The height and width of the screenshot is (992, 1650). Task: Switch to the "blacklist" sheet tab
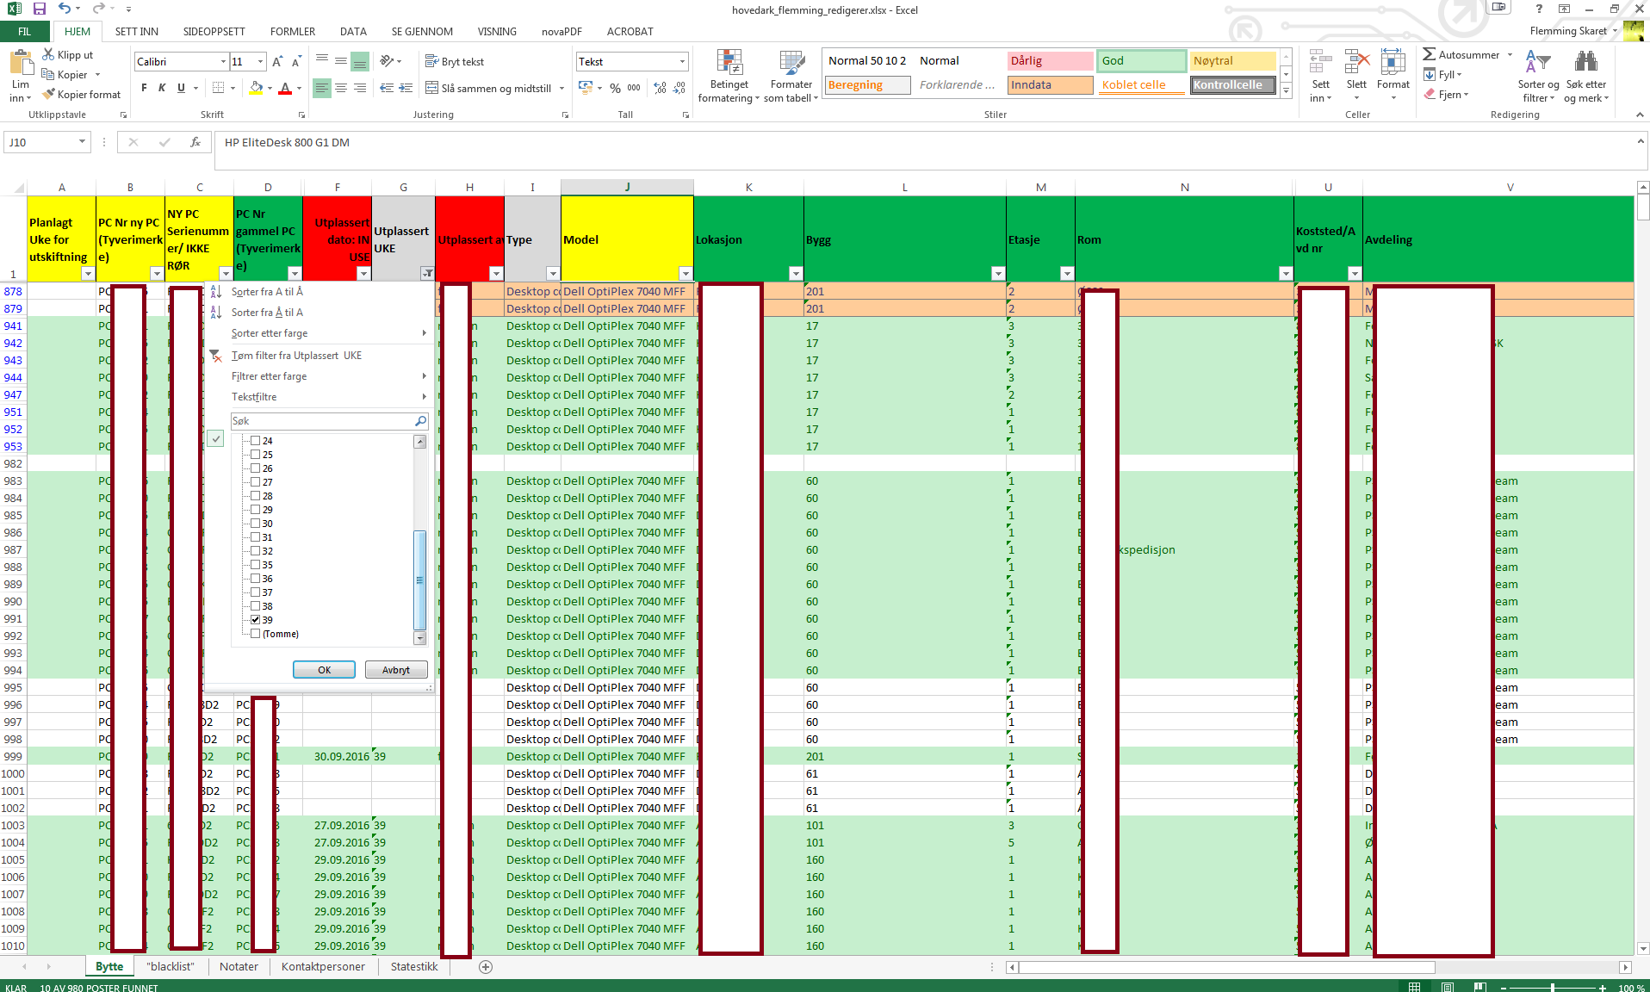(x=171, y=966)
